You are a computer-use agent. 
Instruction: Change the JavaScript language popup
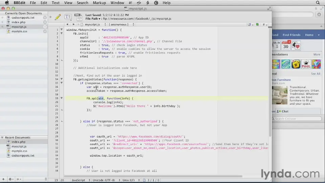pos(81,180)
